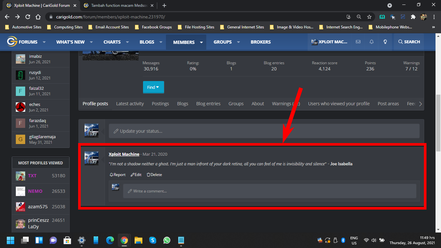
Task: Open the Users who viewed your profile tab
Action: point(339,104)
